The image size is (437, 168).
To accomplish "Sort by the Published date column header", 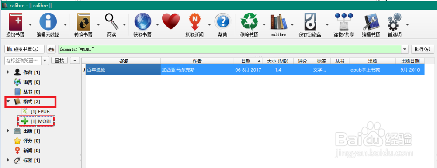I will click(410, 61).
